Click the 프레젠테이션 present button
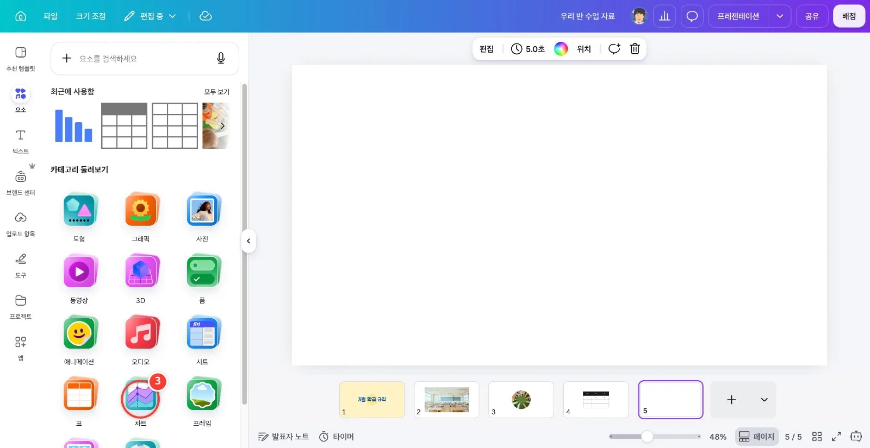Image resolution: width=870 pixels, height=448 pixels. 738,16
